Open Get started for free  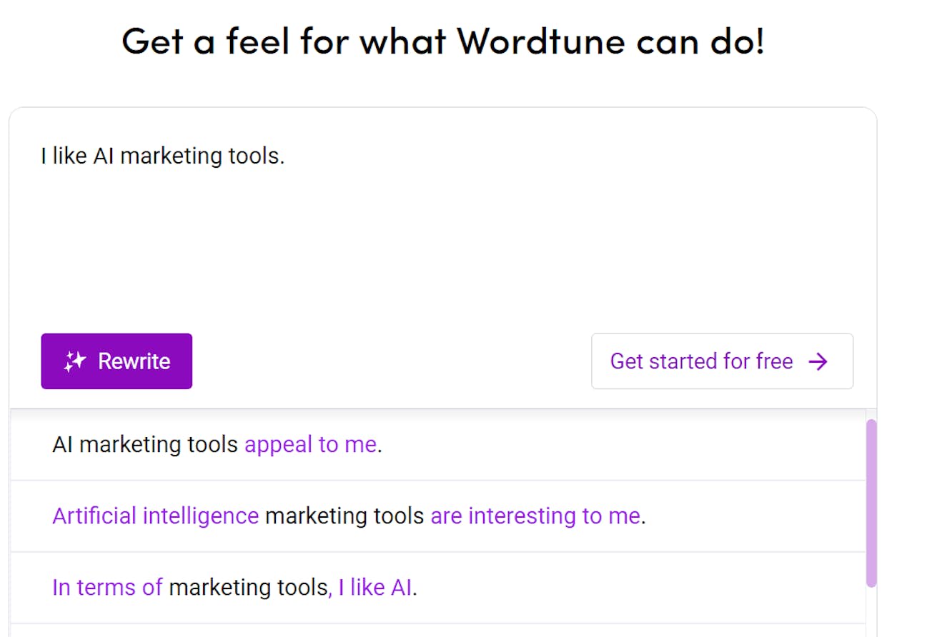[721, 361]
